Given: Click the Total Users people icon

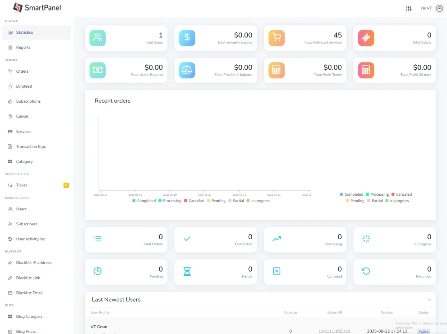Looking at the screenshot, I should tap(98, 38).
